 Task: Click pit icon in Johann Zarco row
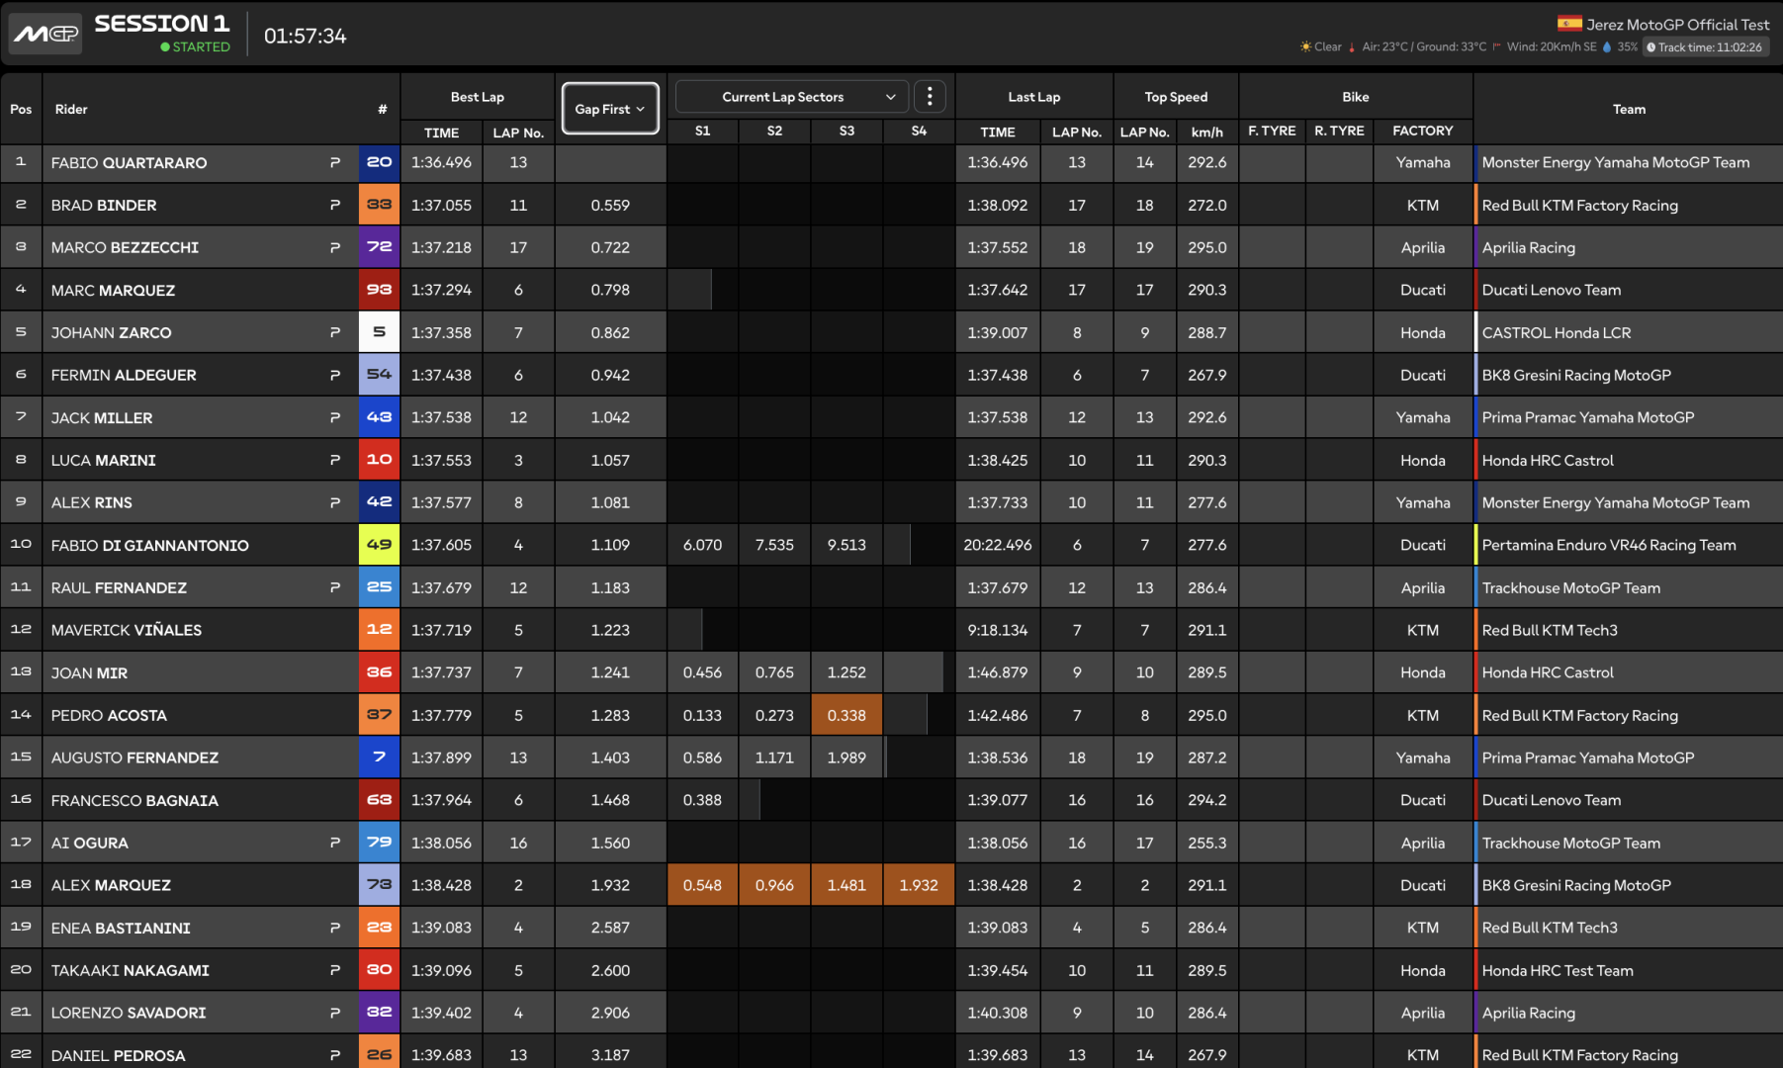(x=335, y=332)
